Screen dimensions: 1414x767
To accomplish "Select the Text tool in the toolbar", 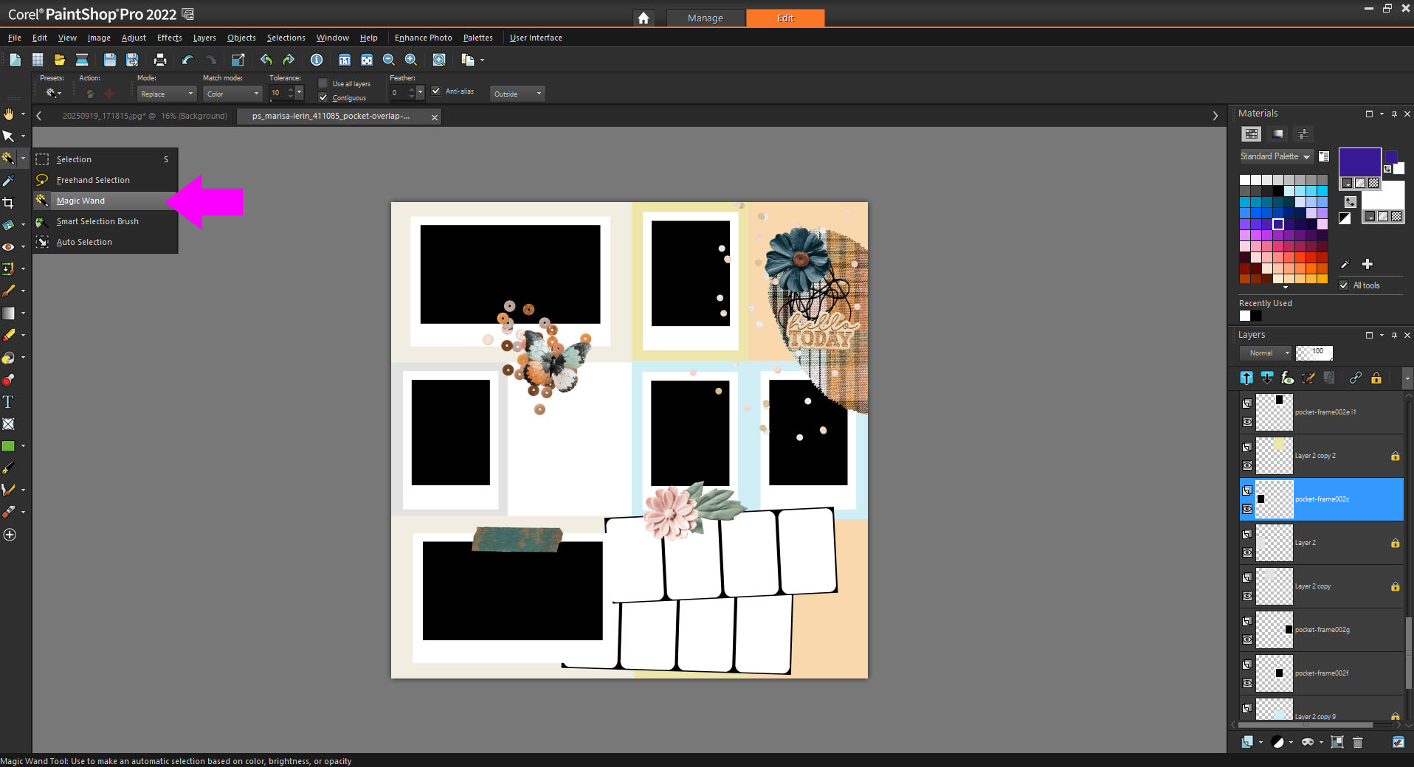I will (8, 402).
